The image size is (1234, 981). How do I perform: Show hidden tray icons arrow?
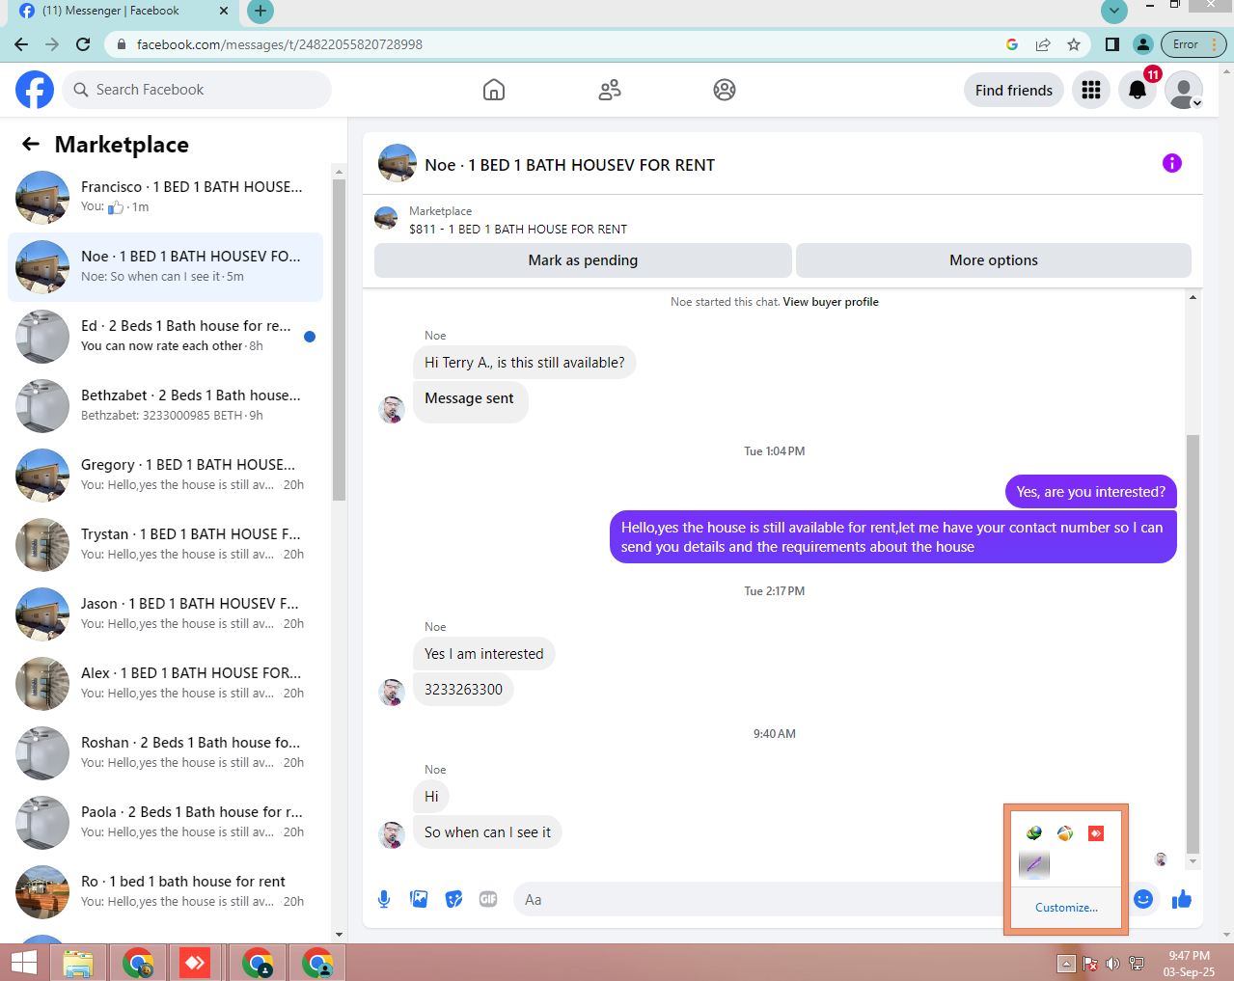coord(1066,963)
